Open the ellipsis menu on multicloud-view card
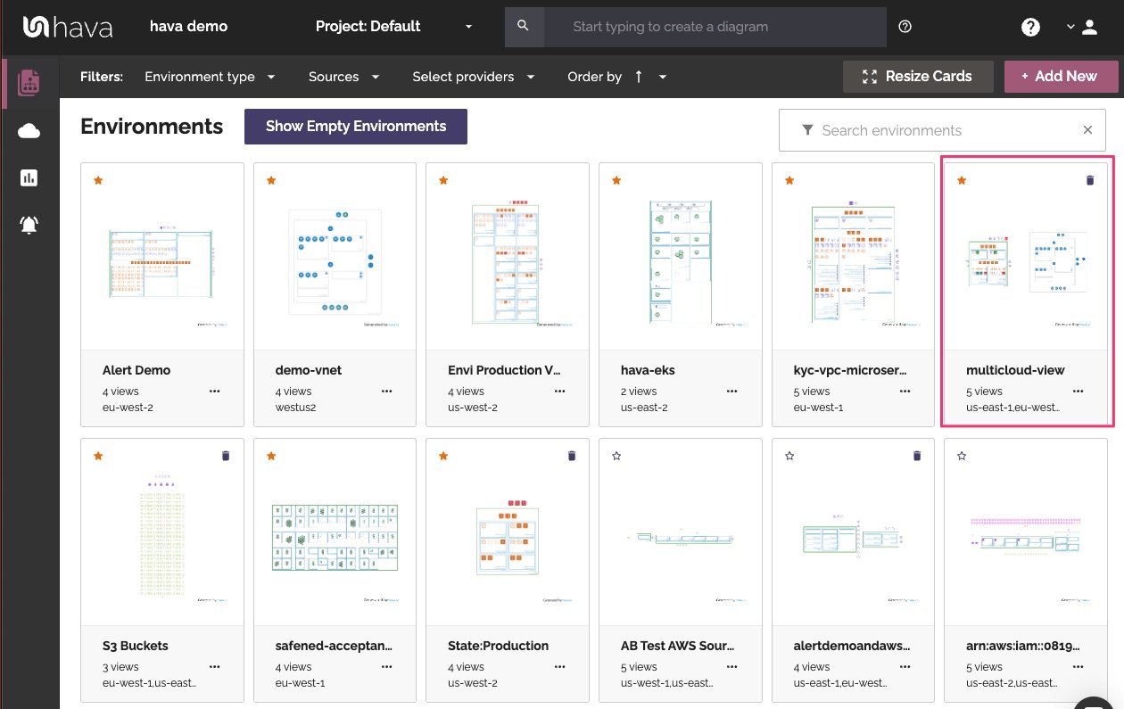 (1078, 391)
